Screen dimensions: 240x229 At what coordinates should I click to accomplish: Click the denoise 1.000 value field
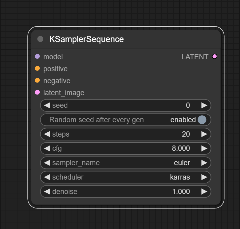(x=125, y=192)
